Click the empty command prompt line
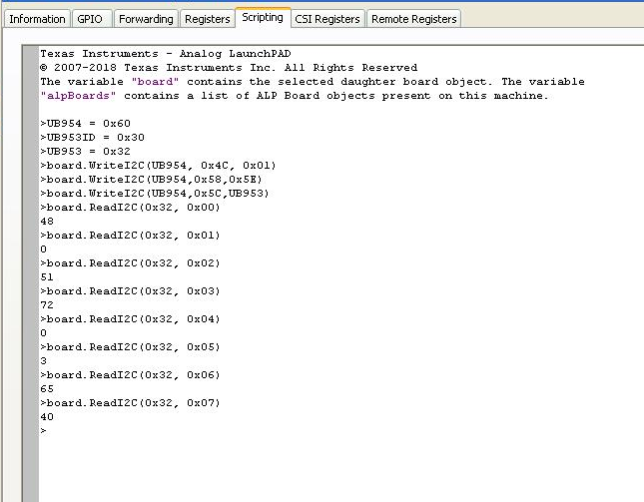Screen dimensions: 644x502 click(44, 430)
